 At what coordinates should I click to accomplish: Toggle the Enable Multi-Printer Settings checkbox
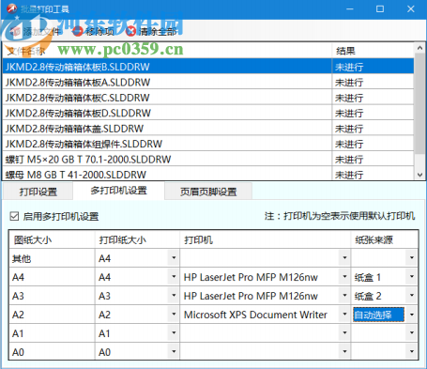14,216
